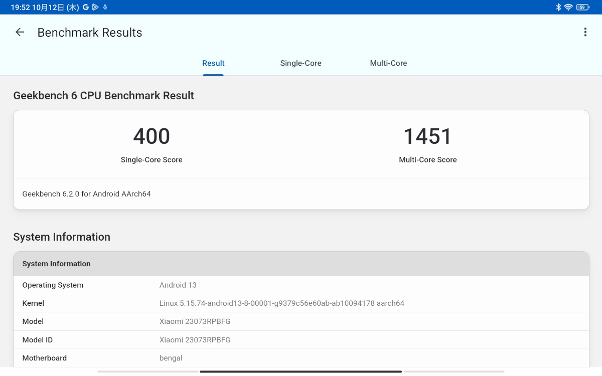
Task: Tap the Geekbench 6 CPU Benchmark Result heading
Action: pyautogui.click(x=104, y=96)
